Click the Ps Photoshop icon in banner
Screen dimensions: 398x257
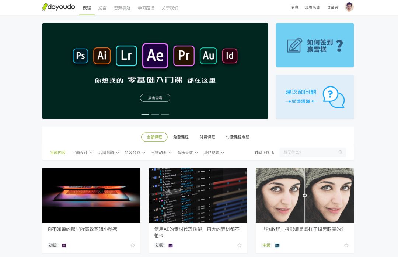[80, 56]
